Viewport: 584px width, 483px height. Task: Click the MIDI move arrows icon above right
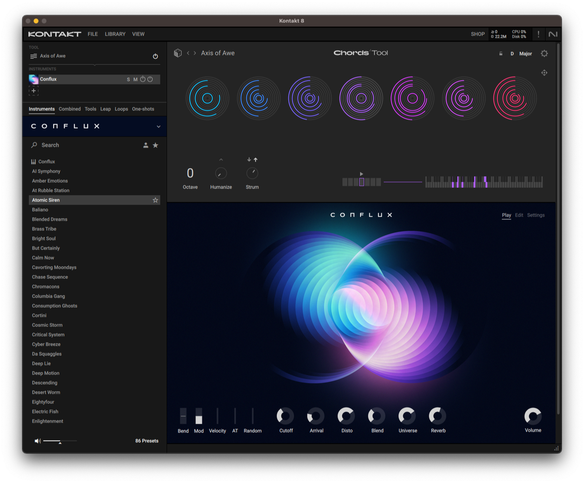pos(544,72)
